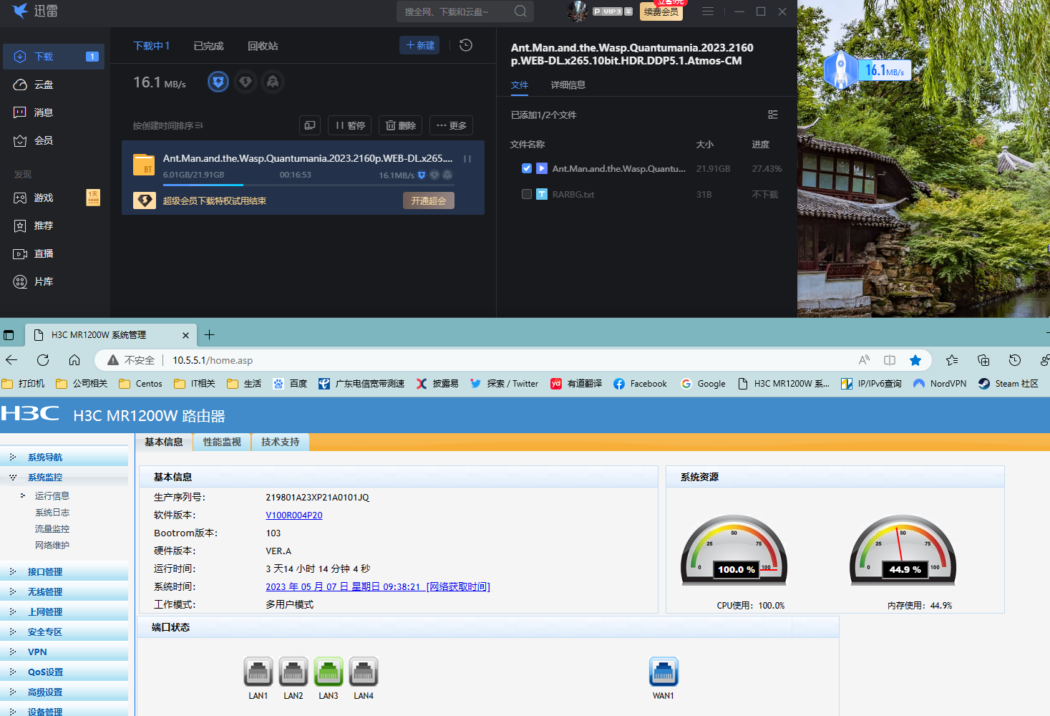Switch to 已完成 tab in Xunlei
The image size is (1050, 716).
[x=209, y=46]
